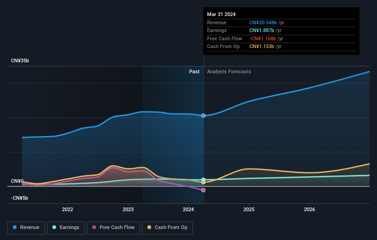Click the Earnings row label in tooltip

217,30
